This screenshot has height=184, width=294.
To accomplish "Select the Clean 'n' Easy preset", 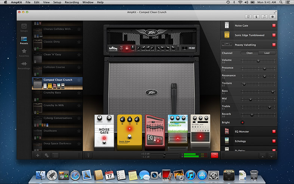I will point(57,58).
